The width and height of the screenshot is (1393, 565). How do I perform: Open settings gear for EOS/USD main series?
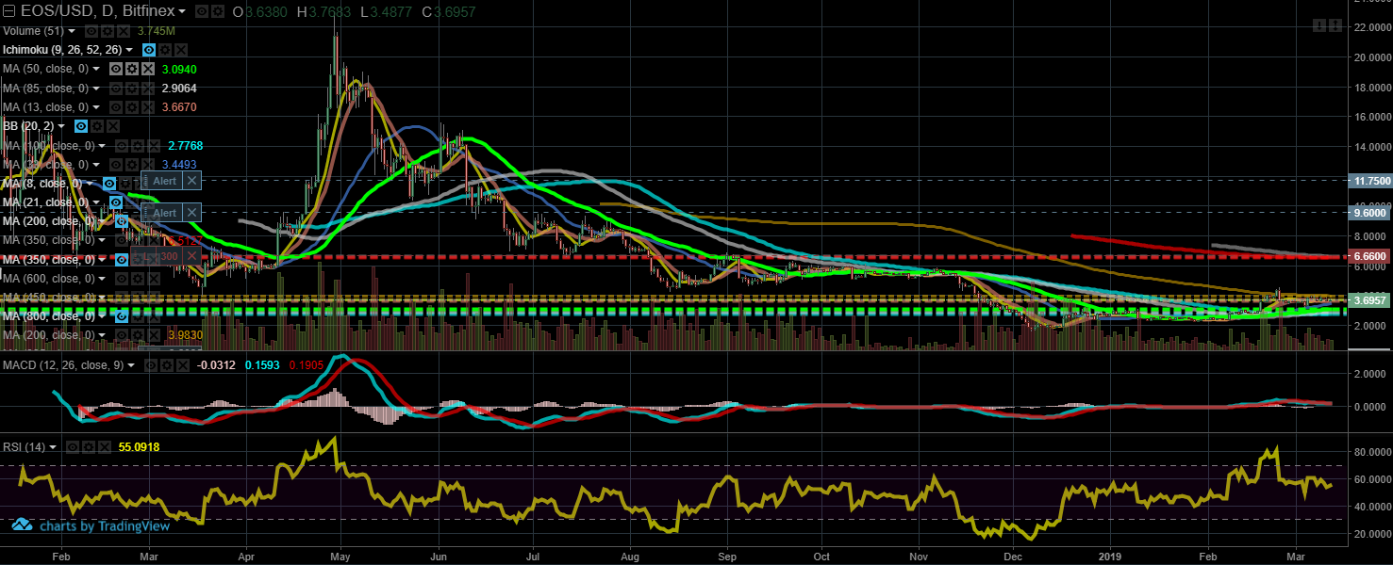(x=218, y=11)
